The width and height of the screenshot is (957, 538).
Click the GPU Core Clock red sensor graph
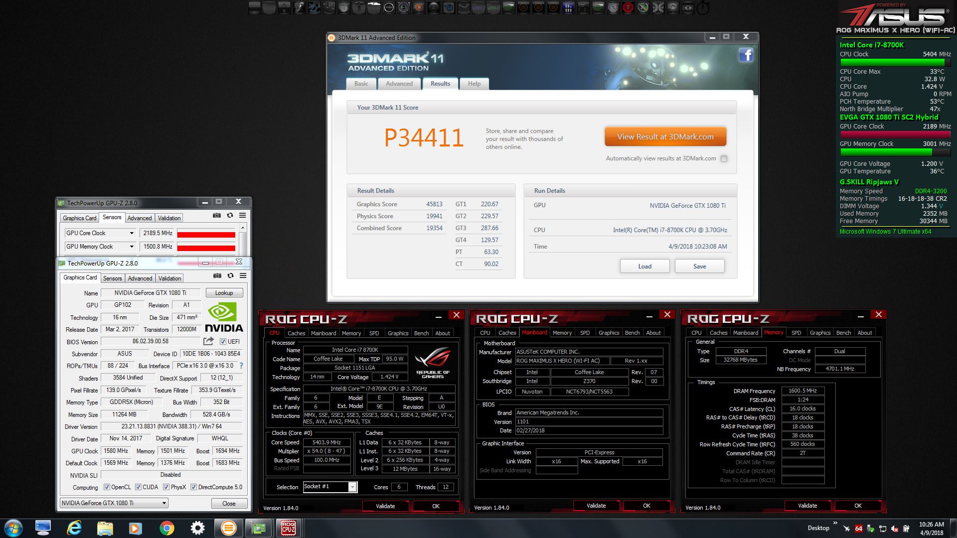pyautogui.click(x=206, y=234)
